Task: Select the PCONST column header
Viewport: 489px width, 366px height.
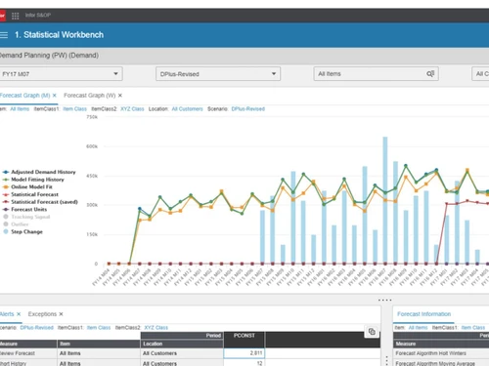Action: 244,336
